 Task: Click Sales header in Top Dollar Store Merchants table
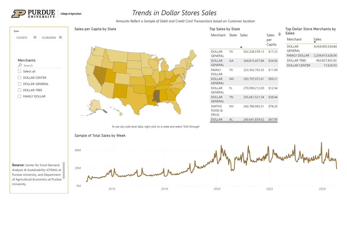coord(318,39)
